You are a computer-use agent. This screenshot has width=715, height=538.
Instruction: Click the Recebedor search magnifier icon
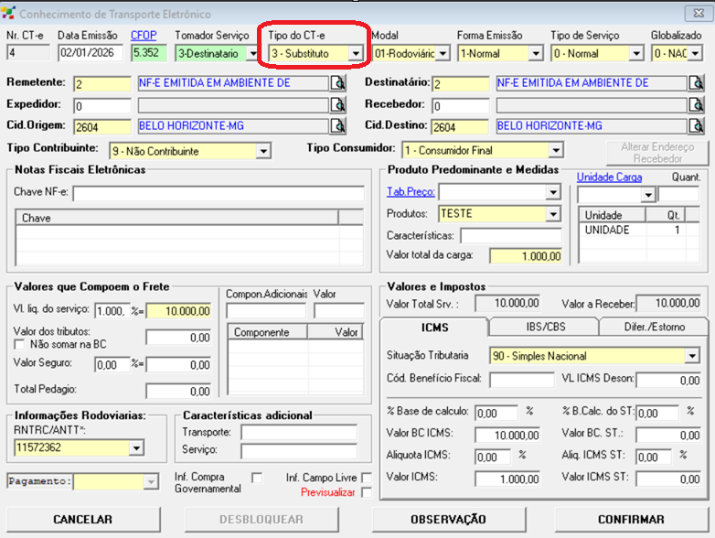tap(697, 105)
